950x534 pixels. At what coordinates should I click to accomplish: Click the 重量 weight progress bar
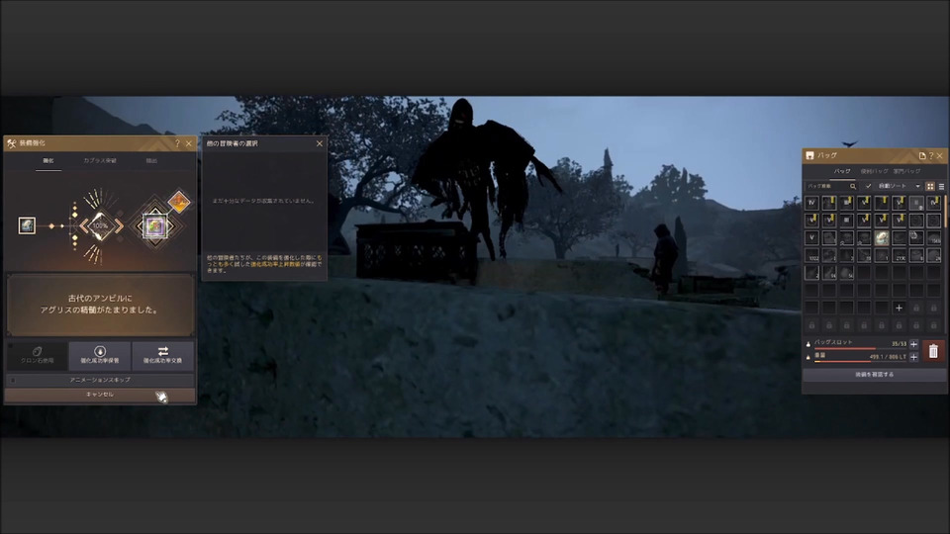tap(860, 362)
